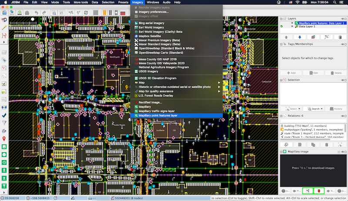Image resolution: width=348 pixels, height=201 pixels.
Task: Click the Redo arrow in the toolbar
Action: point(44,13)
